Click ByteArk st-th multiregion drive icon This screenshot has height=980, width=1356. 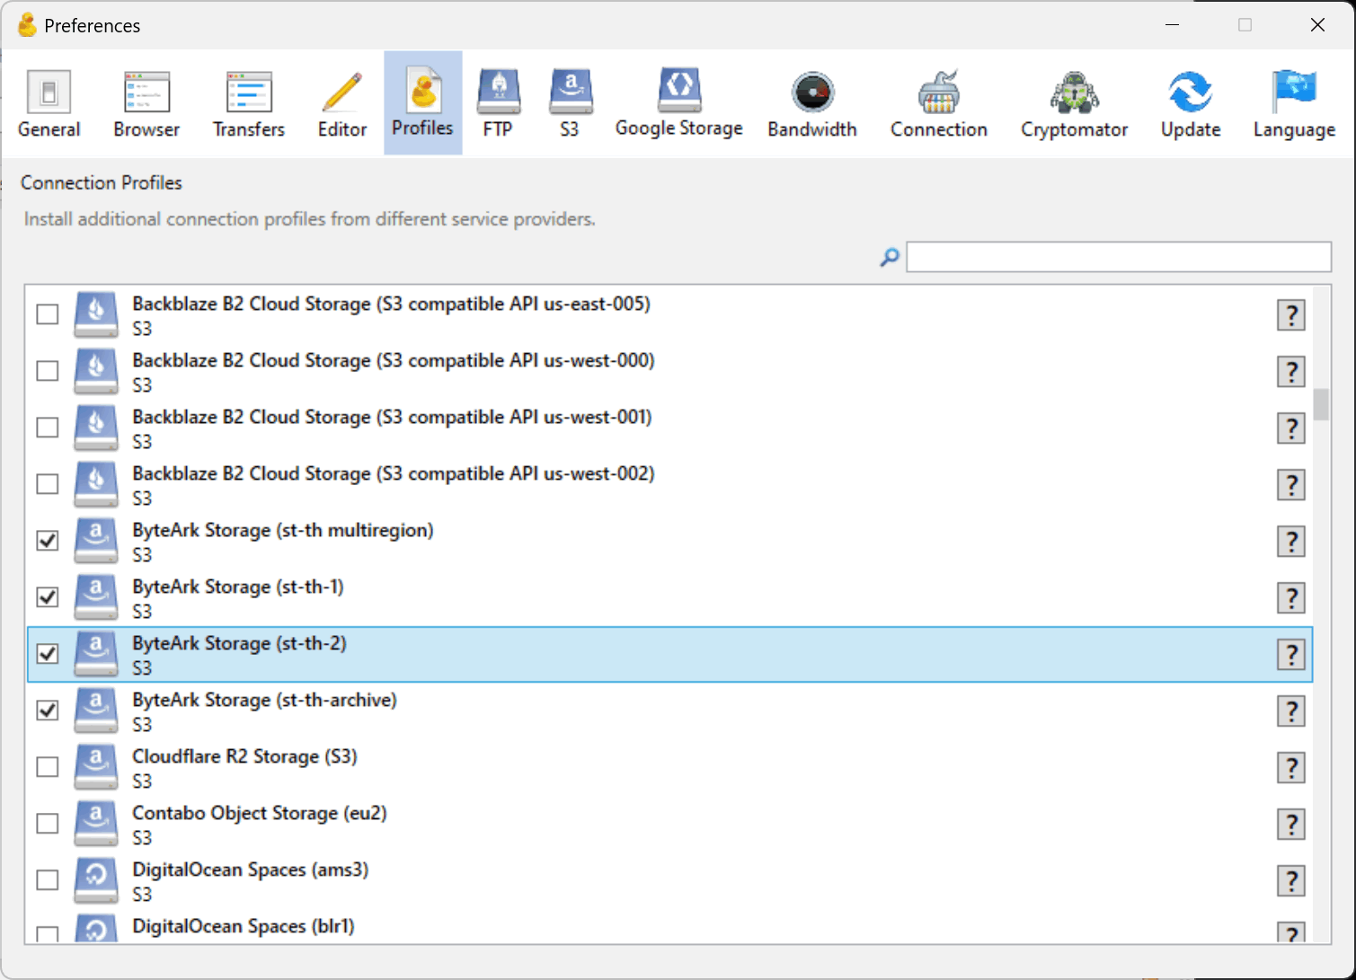[x=96, y=541]
